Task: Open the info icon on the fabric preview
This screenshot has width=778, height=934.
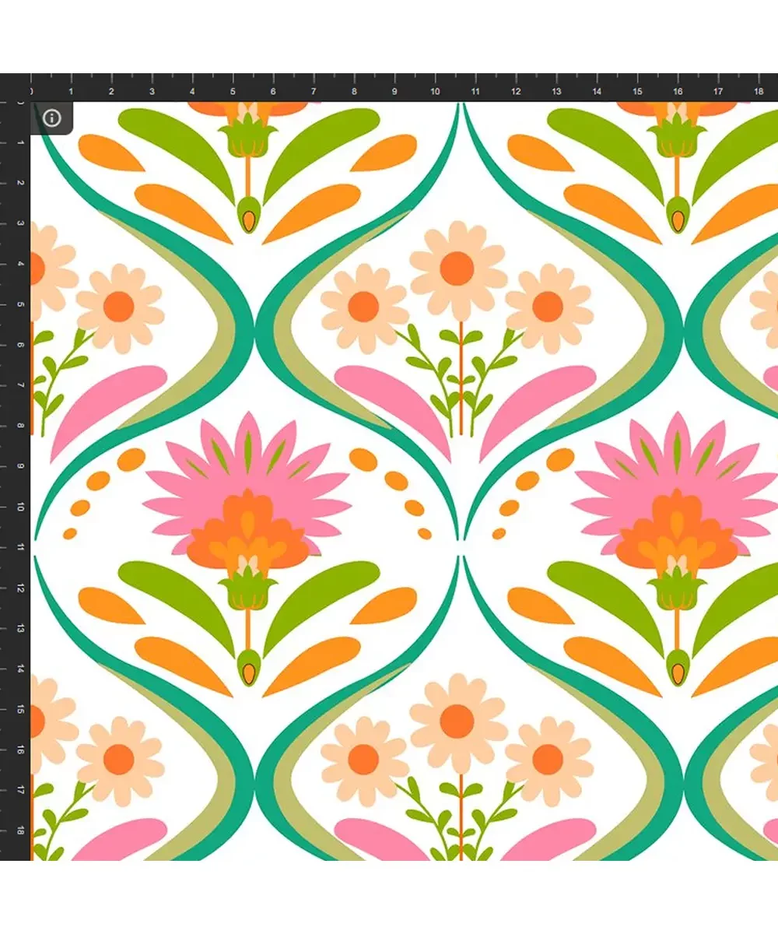Action: pyautogui.click(x=52, y=118)
